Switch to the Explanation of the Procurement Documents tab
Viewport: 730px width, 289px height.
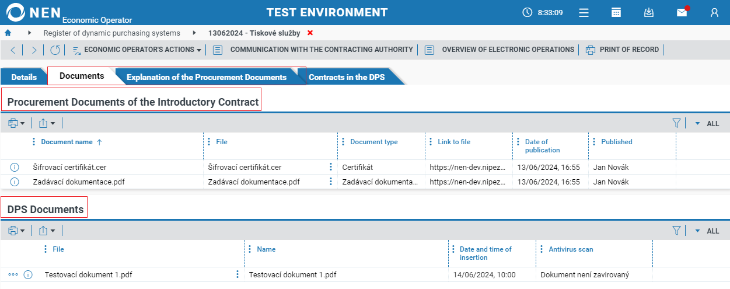(x=207, y=77)
